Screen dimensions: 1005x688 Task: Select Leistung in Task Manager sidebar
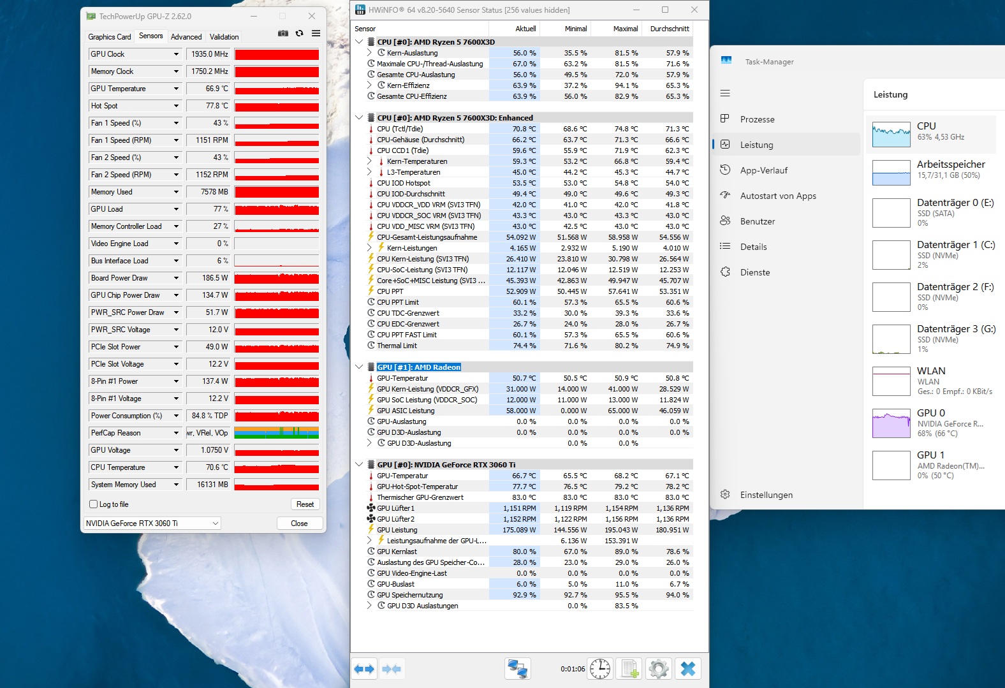click(x=786, y=145)
